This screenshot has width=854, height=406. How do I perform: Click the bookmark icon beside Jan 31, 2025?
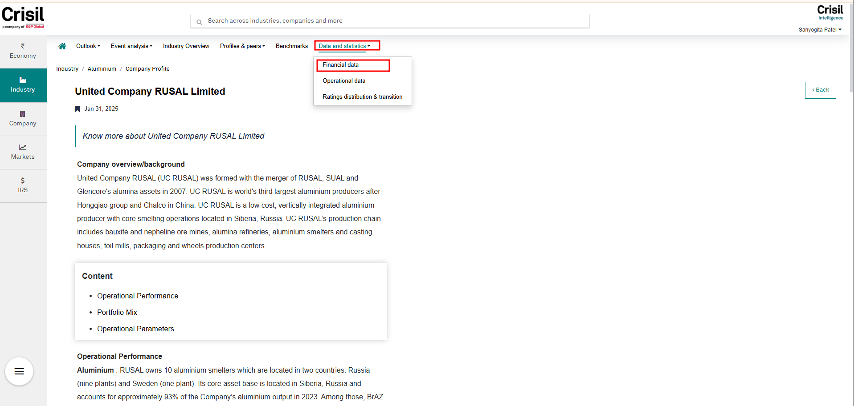click(78, 109)
